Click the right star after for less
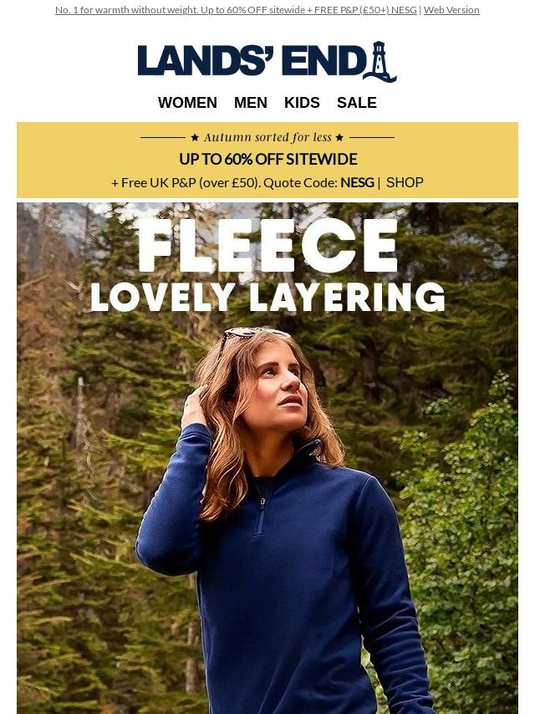 coord(339,137)
